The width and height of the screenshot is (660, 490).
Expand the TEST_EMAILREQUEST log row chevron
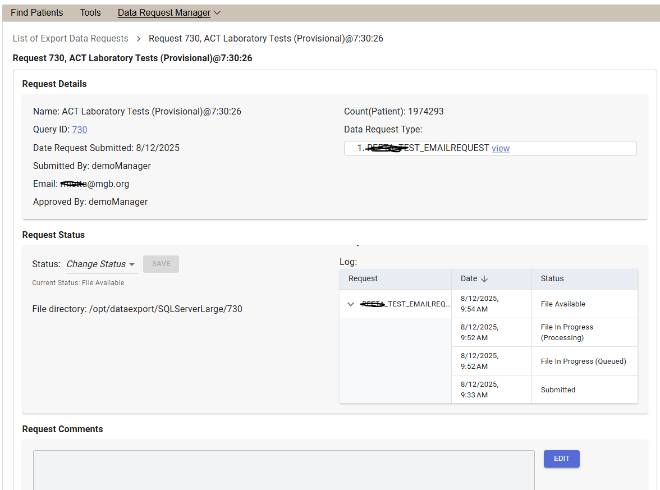pos(351,304)
